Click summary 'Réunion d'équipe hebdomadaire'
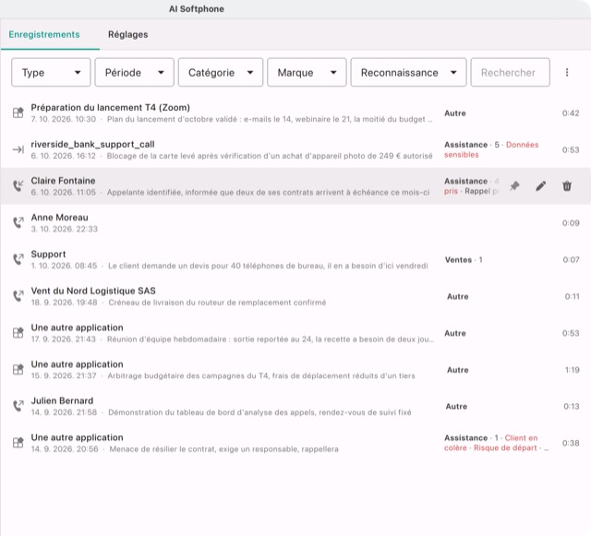This screenshot has width=591, height=536. pyautogui.click(x=271, y=339)
